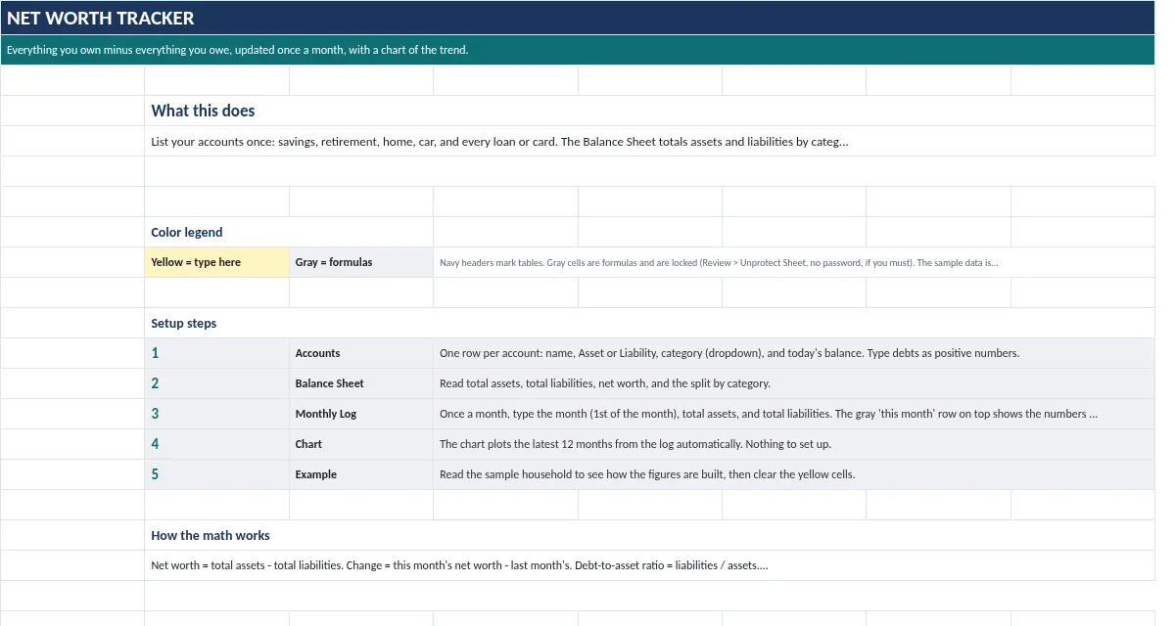Click step number 5 cell
The height and width of the screenshot is (626, 1175).
216,474
